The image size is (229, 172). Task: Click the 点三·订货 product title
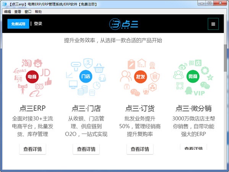(x=140, y=109)
